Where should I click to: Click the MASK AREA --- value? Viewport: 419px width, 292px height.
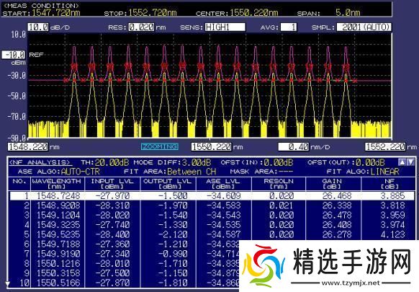tap(285, 172)
